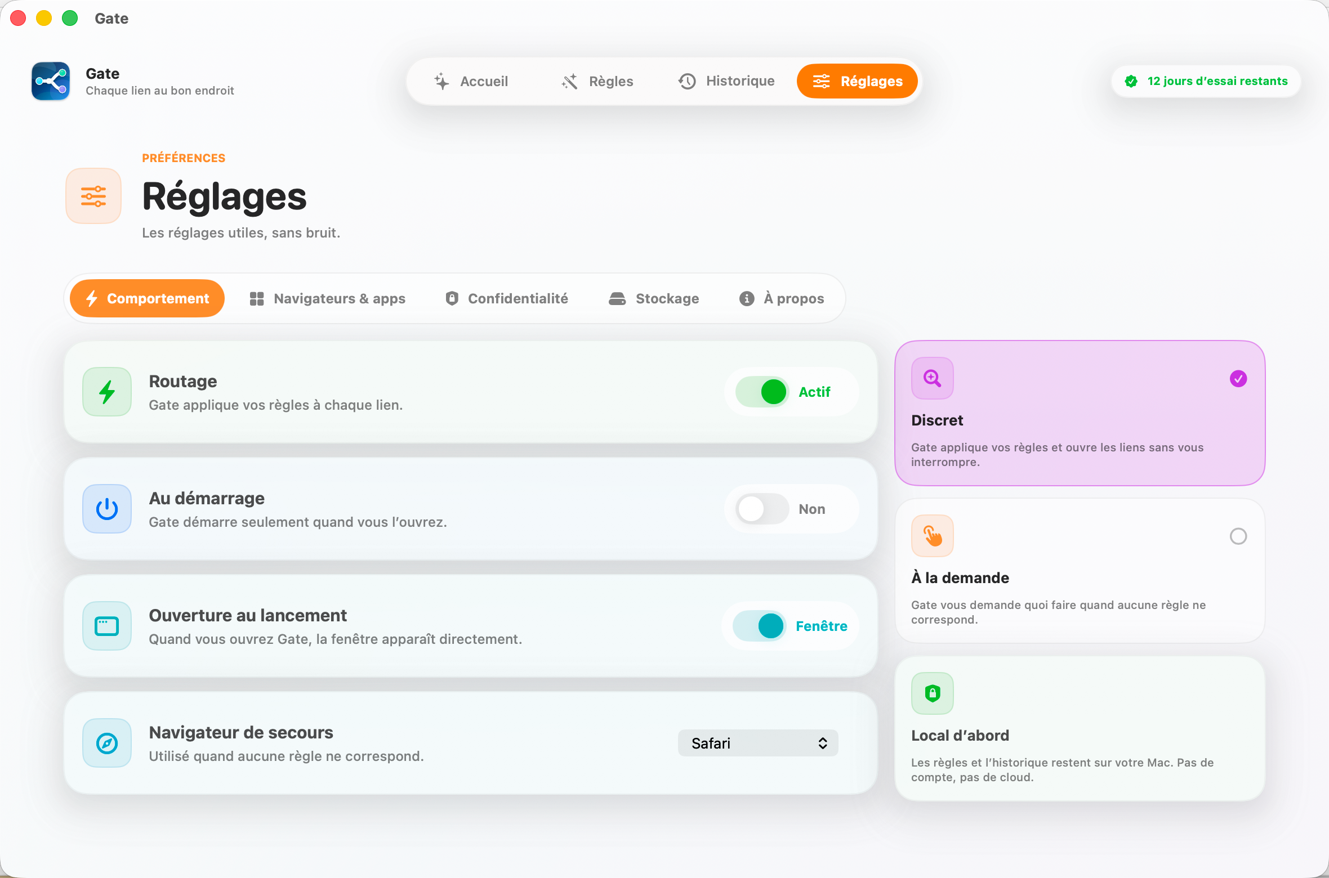Open the Navigateurs & apps section
Viewport: 1329px width, 878px height.
328,298
